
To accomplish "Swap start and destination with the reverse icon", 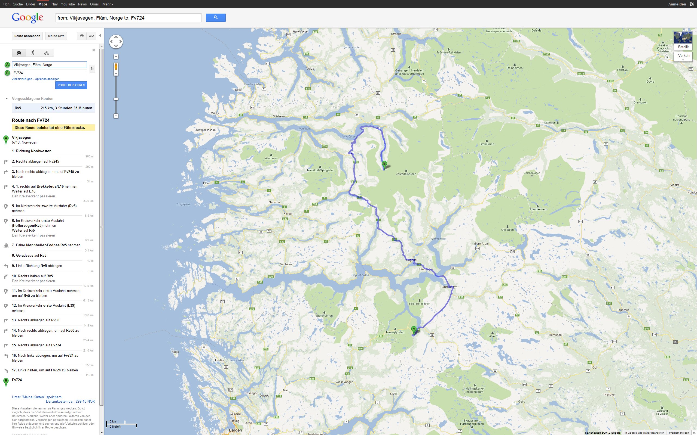I will click(92, 69).
